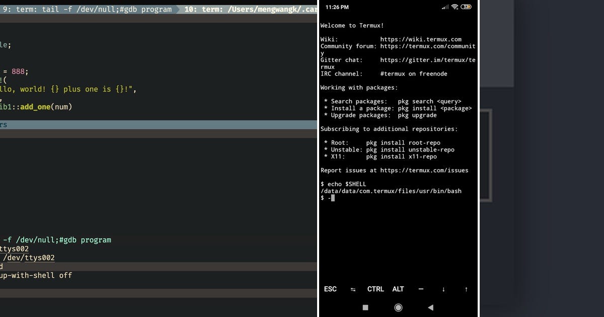Select the active tmux window 10 tab
The height and width of the screenshot is (317, 604).
coord(247,9)
